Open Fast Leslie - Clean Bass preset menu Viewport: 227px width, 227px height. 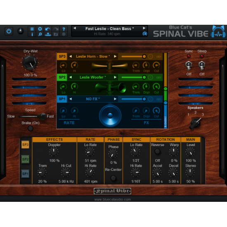click(109, 28)
